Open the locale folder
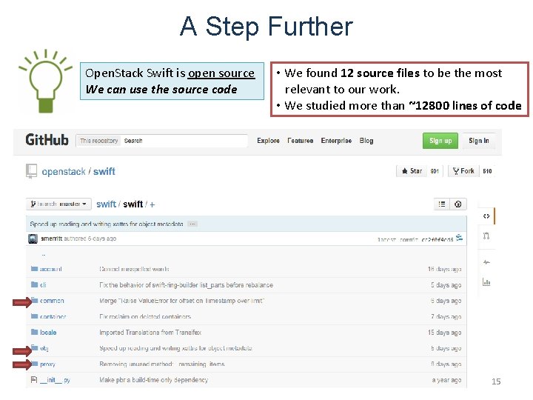This screenshot has width=533, height=400. [x=48, y=333]
